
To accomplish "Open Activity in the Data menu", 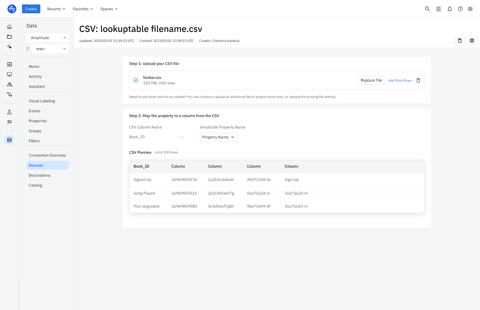I will (x=35, y=76).
